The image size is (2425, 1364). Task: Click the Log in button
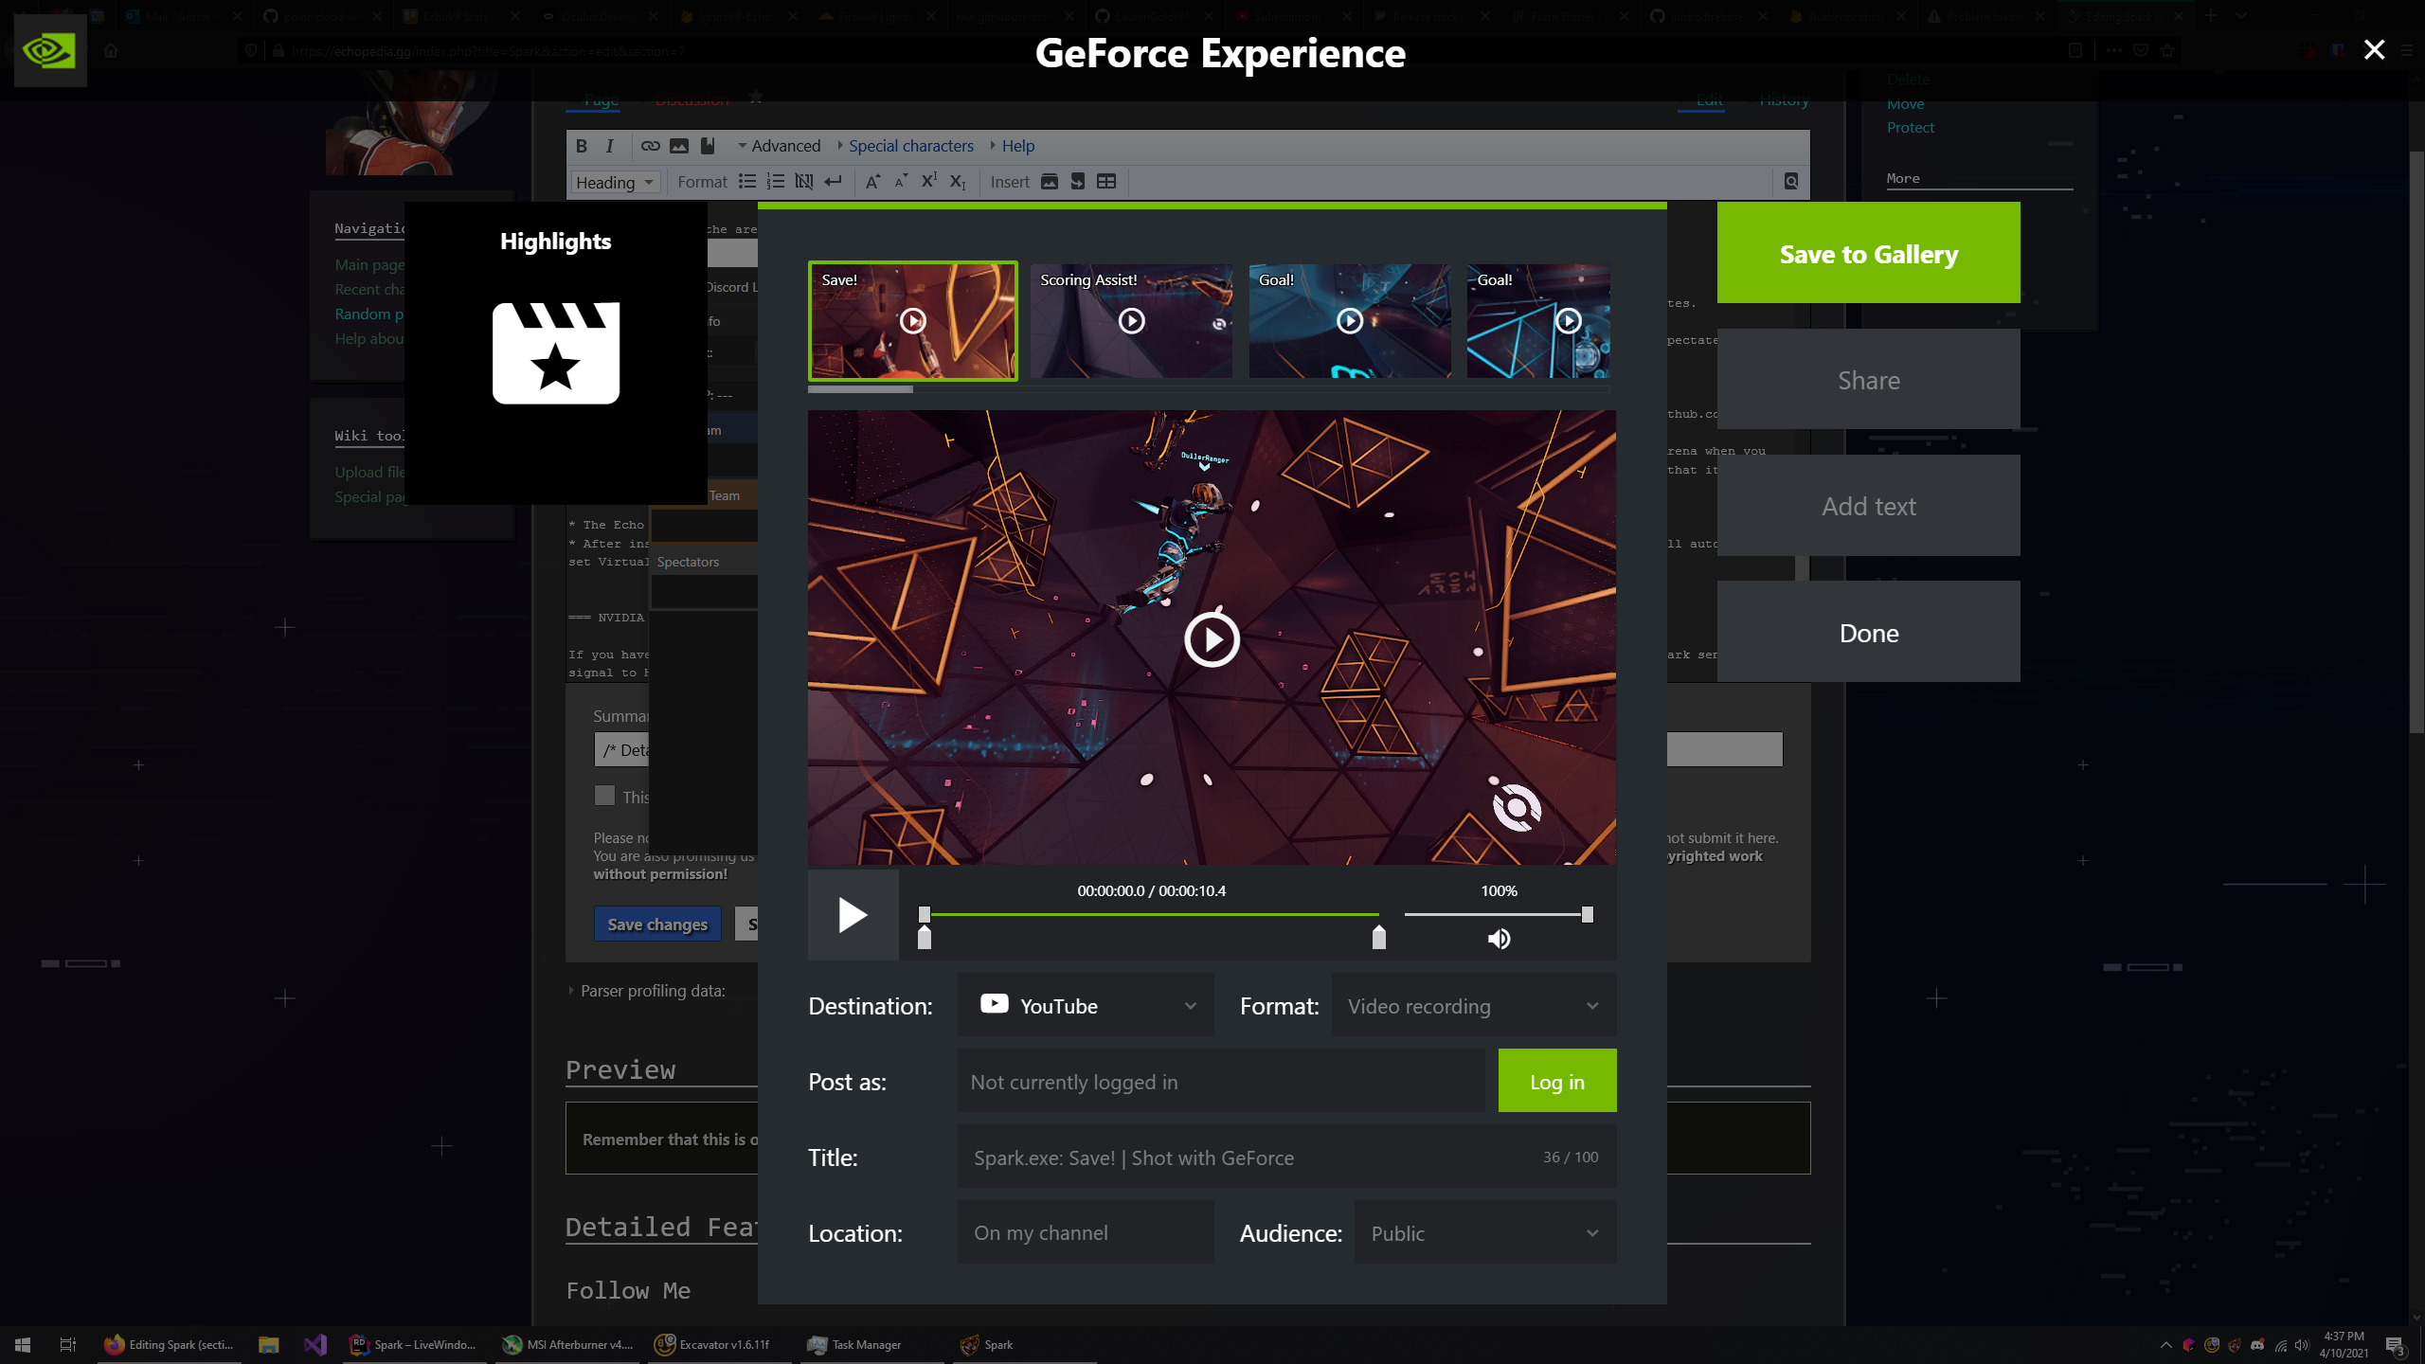(x=1557, y=1082)
